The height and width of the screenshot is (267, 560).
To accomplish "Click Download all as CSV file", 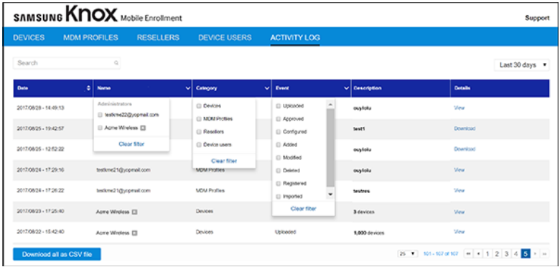I will coord(57,255).
